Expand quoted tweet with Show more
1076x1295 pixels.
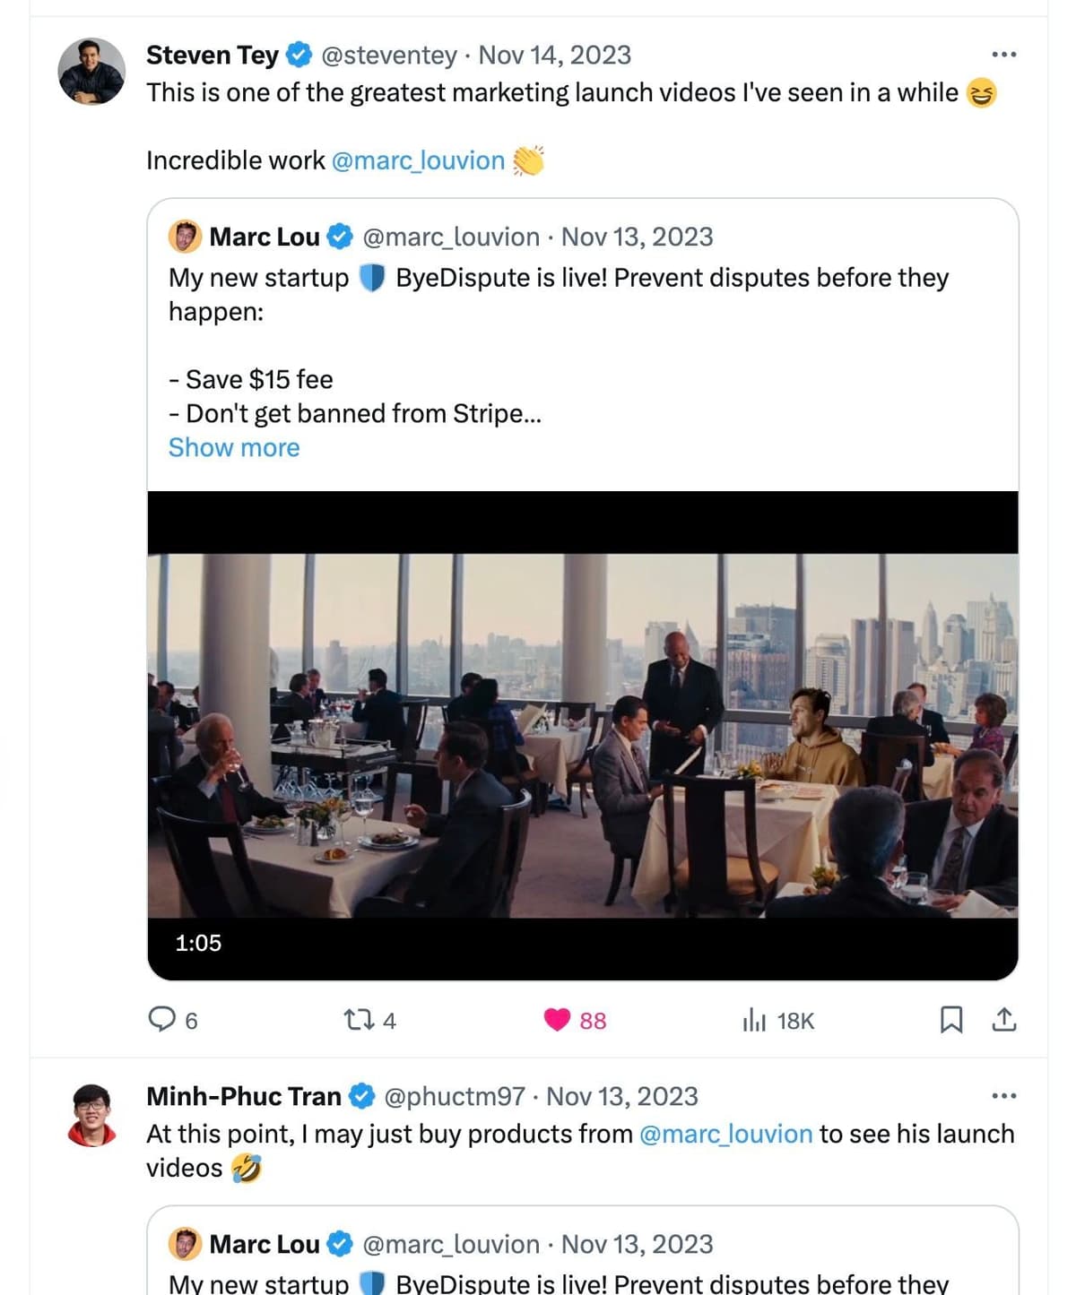point(234,447)
